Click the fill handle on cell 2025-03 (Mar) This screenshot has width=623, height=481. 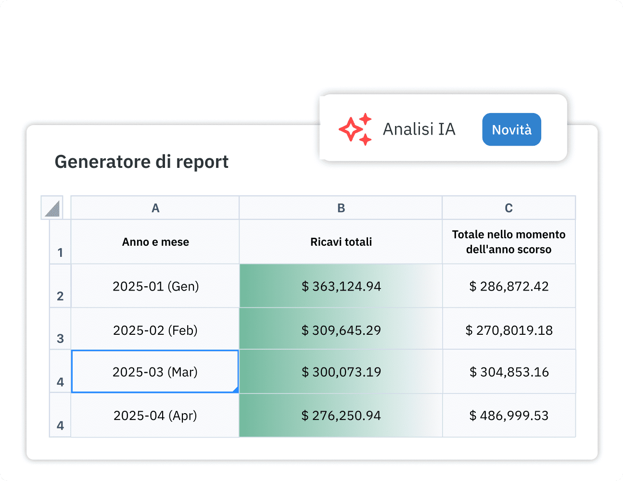click(237, 391)
